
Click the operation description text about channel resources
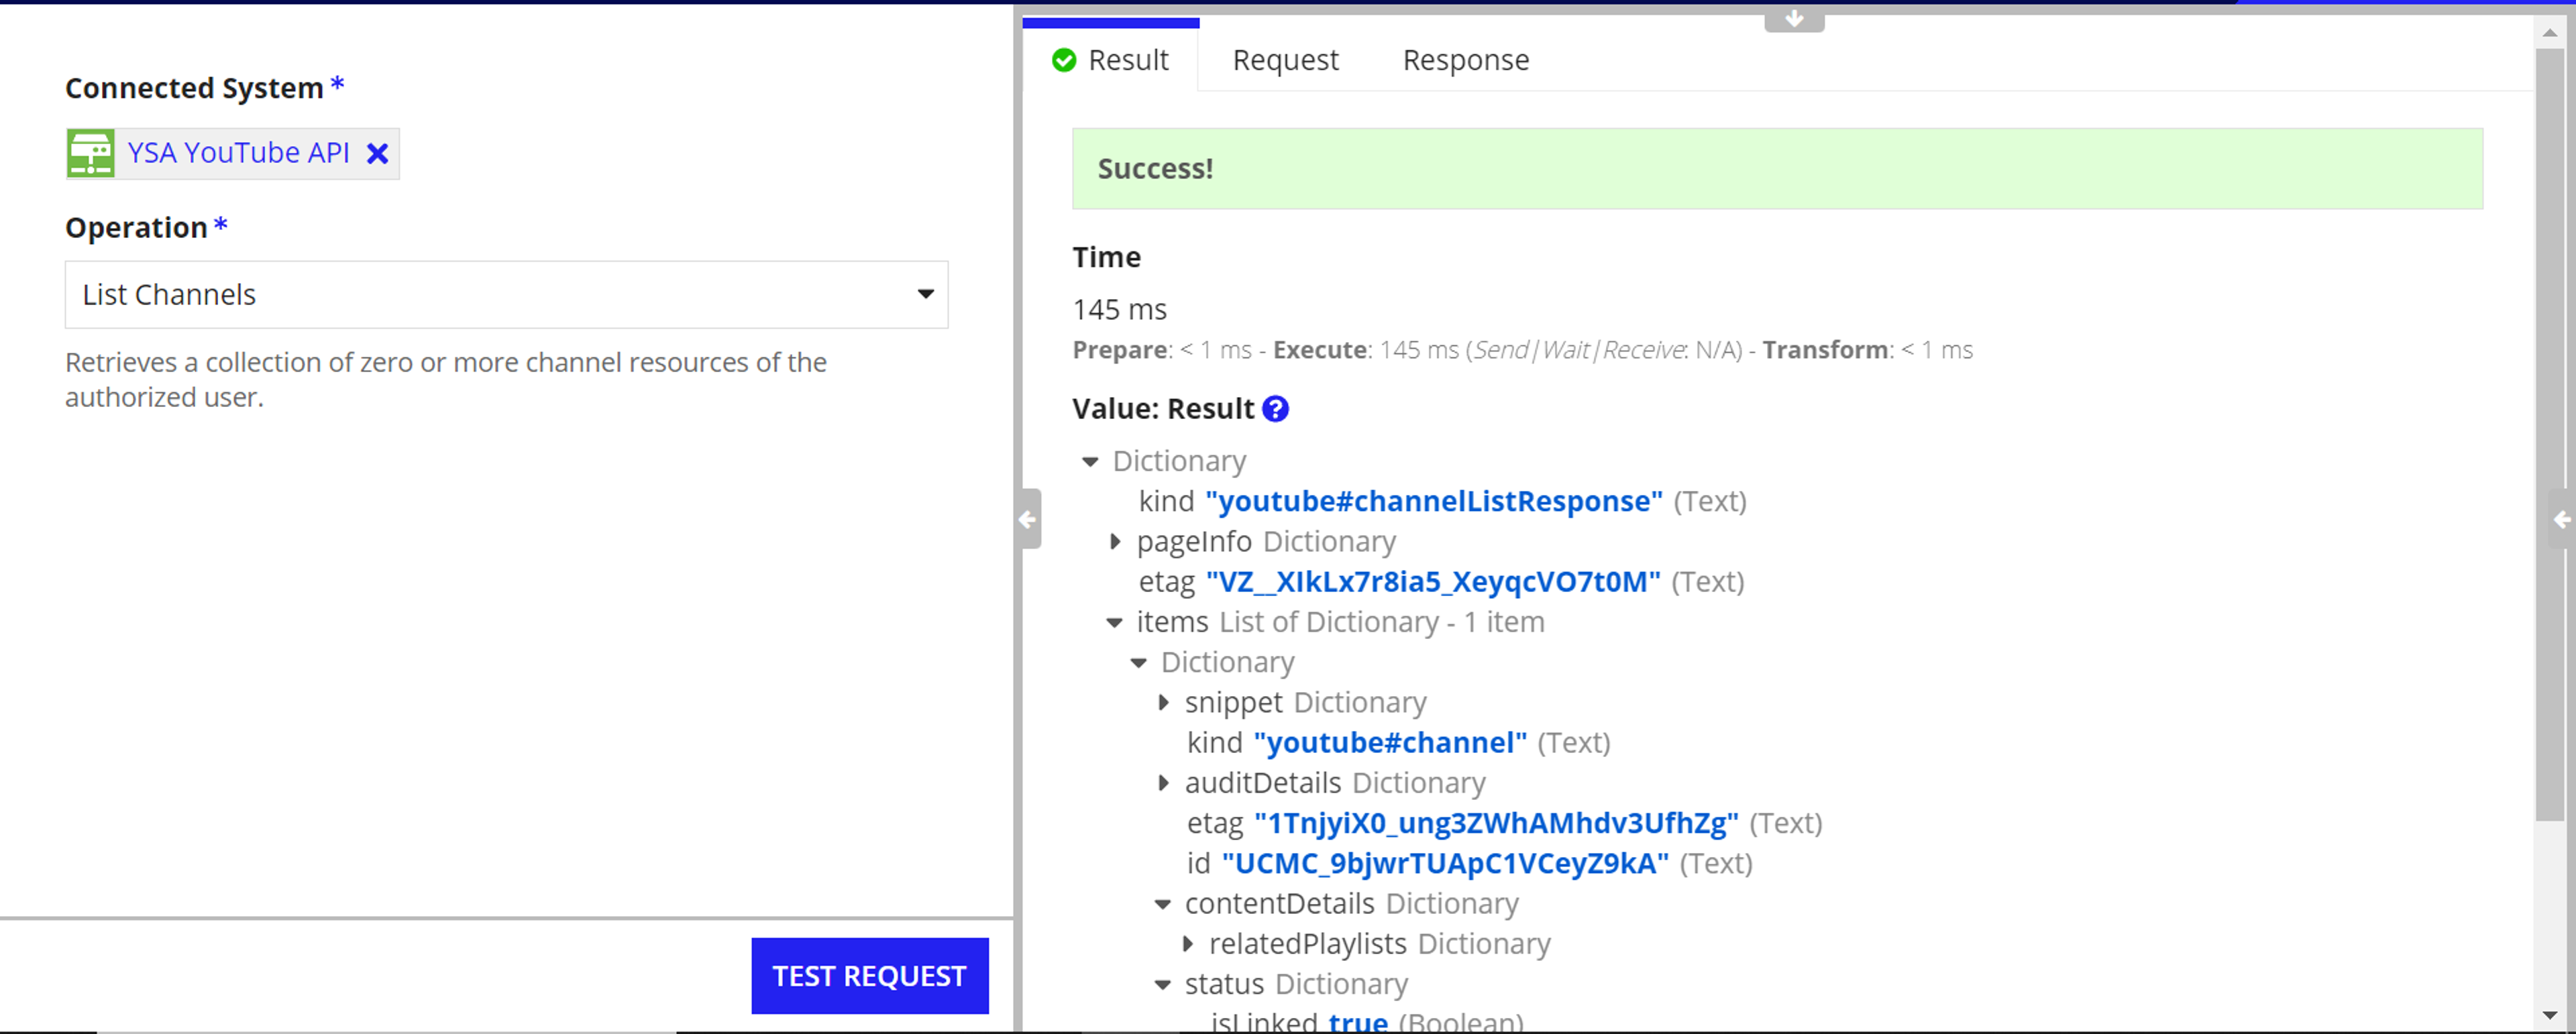[x=446, y=379]
